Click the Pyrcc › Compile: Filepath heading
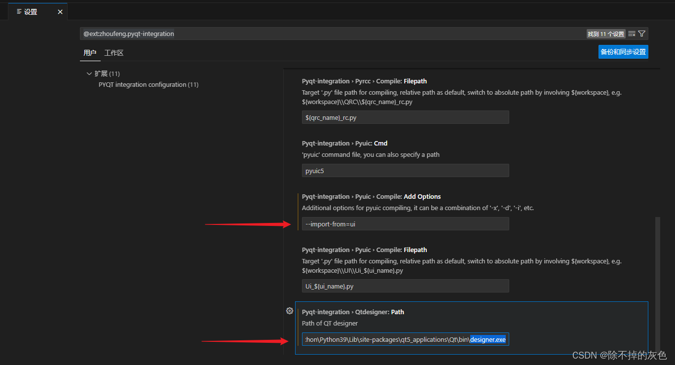The image size is (675, 365). (x=365, y=81)
